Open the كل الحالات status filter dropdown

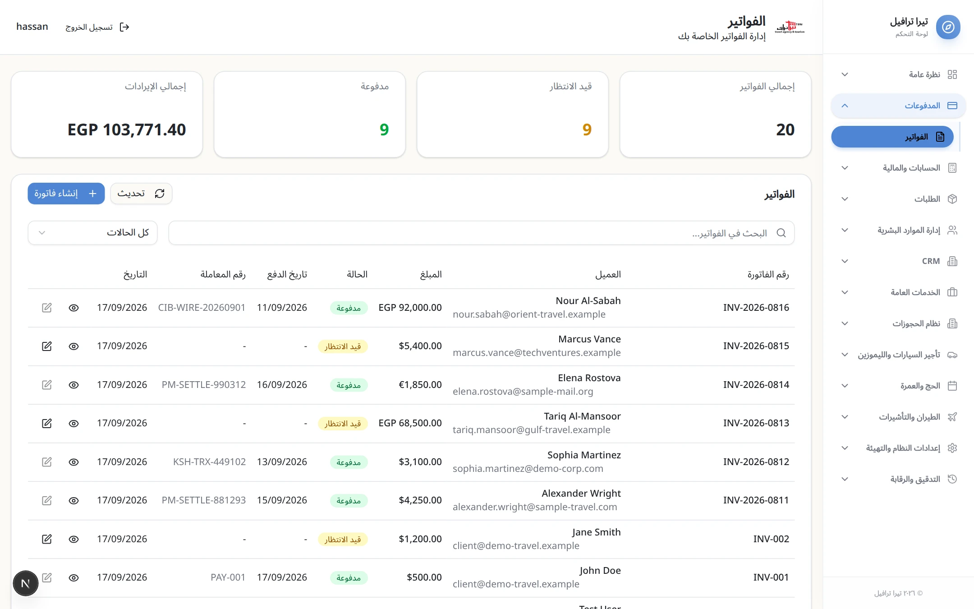coord(92,233)
